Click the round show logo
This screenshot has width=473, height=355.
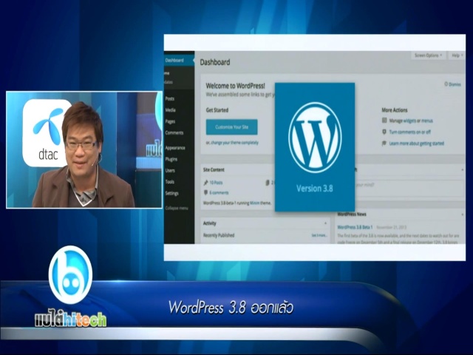[70, 275]
